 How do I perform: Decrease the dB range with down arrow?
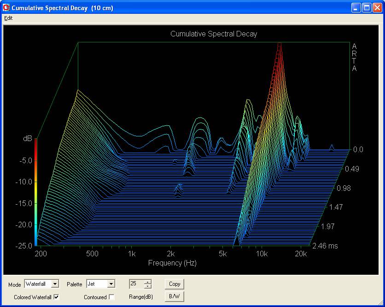point(147,286)
